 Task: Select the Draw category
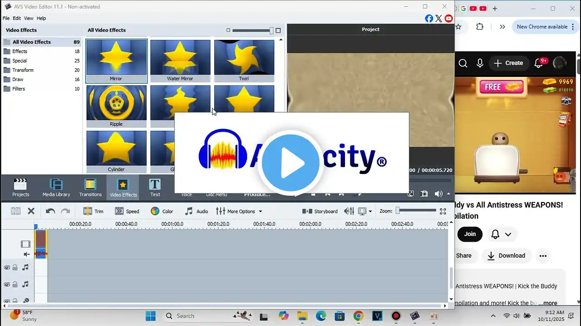click(x=42, y=80)
